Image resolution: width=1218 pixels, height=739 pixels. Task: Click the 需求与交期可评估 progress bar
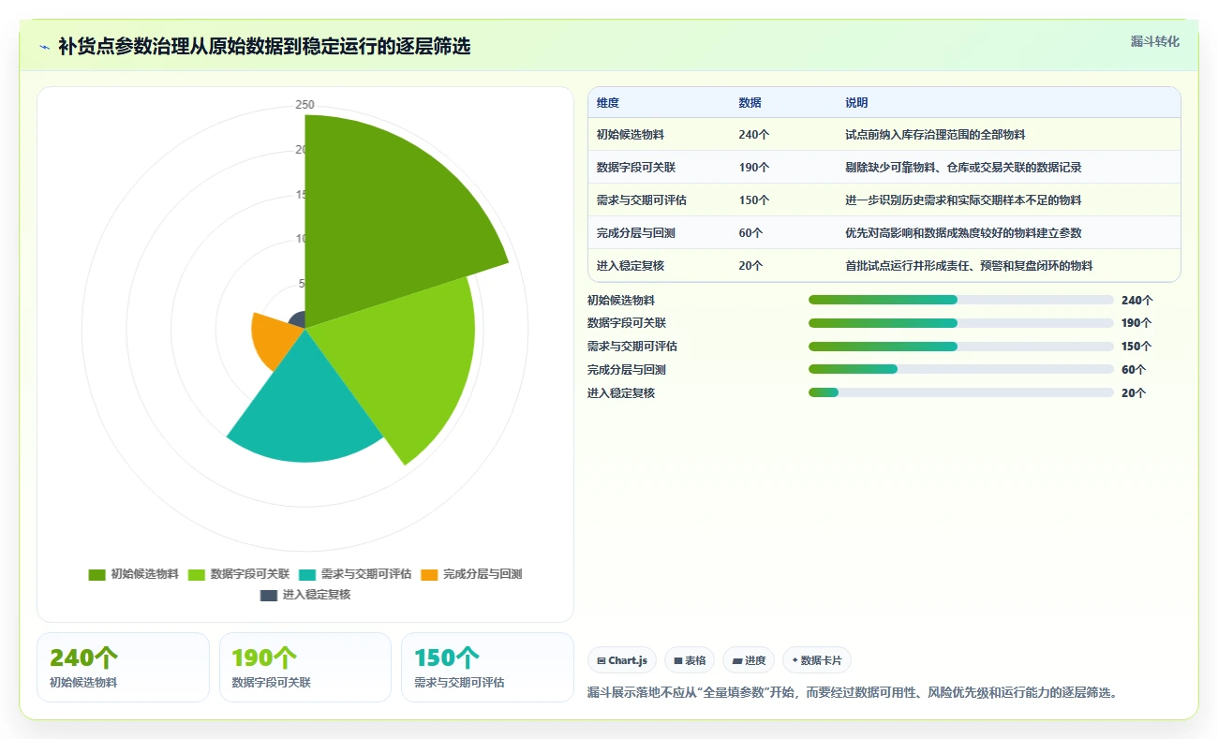pyautogui.click(x=960, y=347)
